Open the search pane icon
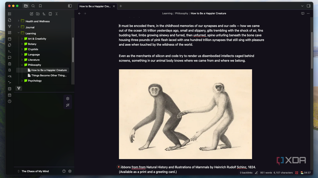 click(33, 6)
